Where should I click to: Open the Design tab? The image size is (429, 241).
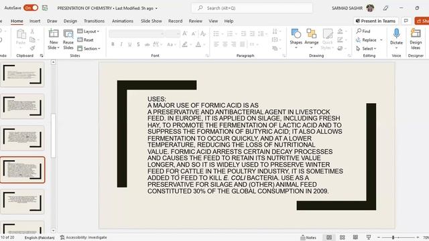pyautogui.click(x=70, y=21)
